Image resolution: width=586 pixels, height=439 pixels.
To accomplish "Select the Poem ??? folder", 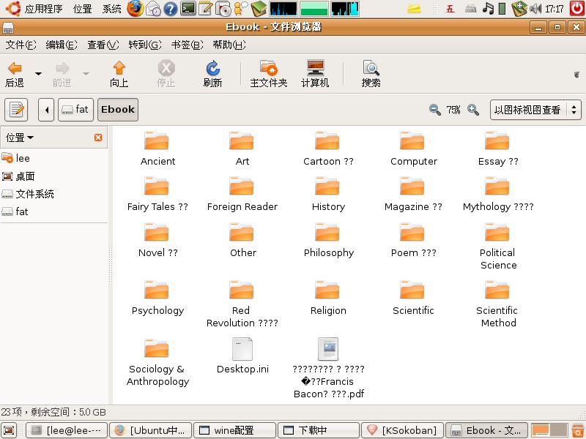I will [x=413, y=240].
